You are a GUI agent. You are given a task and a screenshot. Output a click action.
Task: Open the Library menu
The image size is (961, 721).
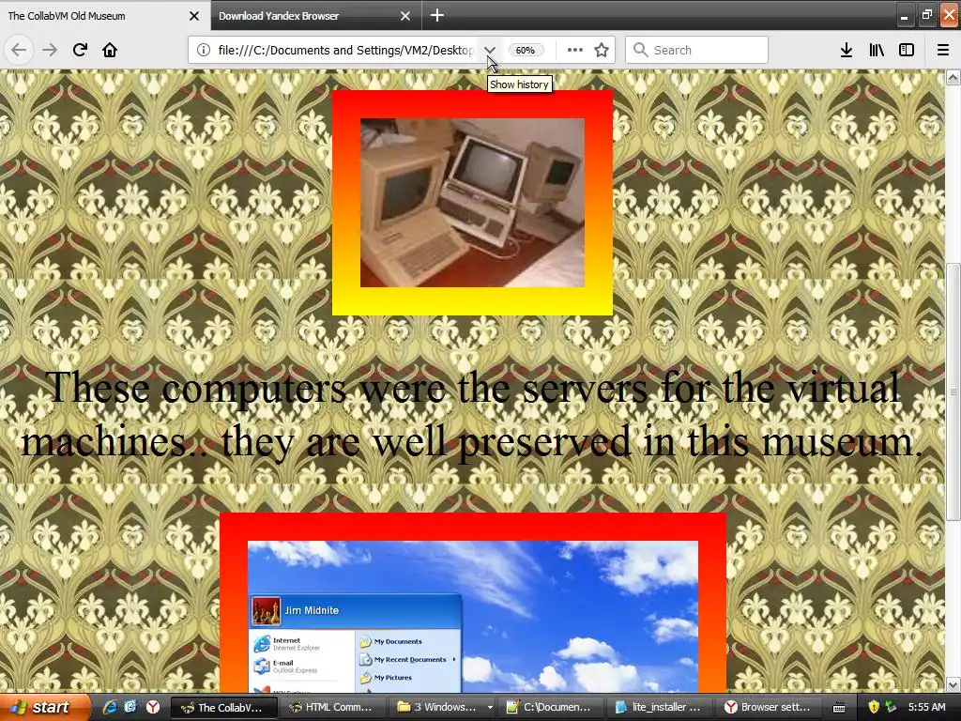[x=877, y=50]
